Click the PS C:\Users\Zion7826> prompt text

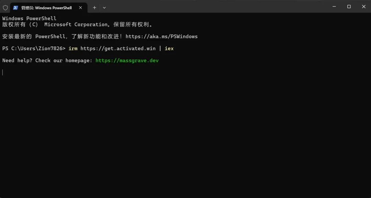34,48
